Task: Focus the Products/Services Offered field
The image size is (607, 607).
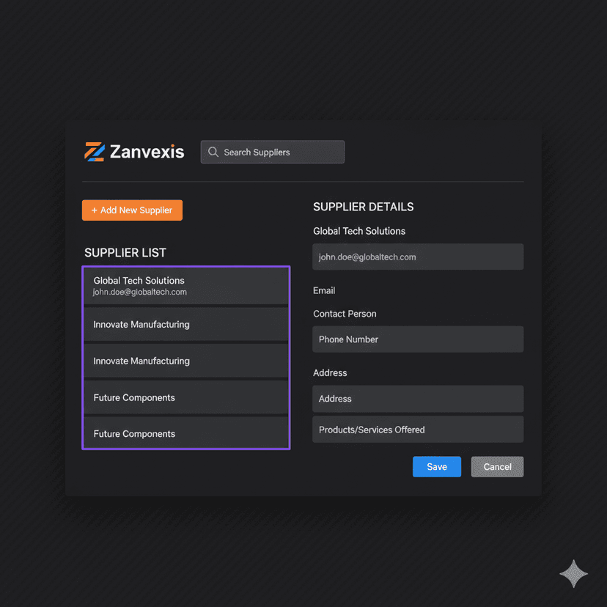Action: 418,430
